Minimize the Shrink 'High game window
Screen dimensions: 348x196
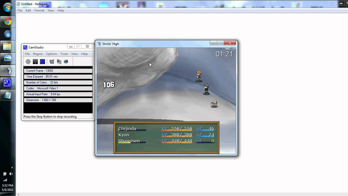pos(213,43)
